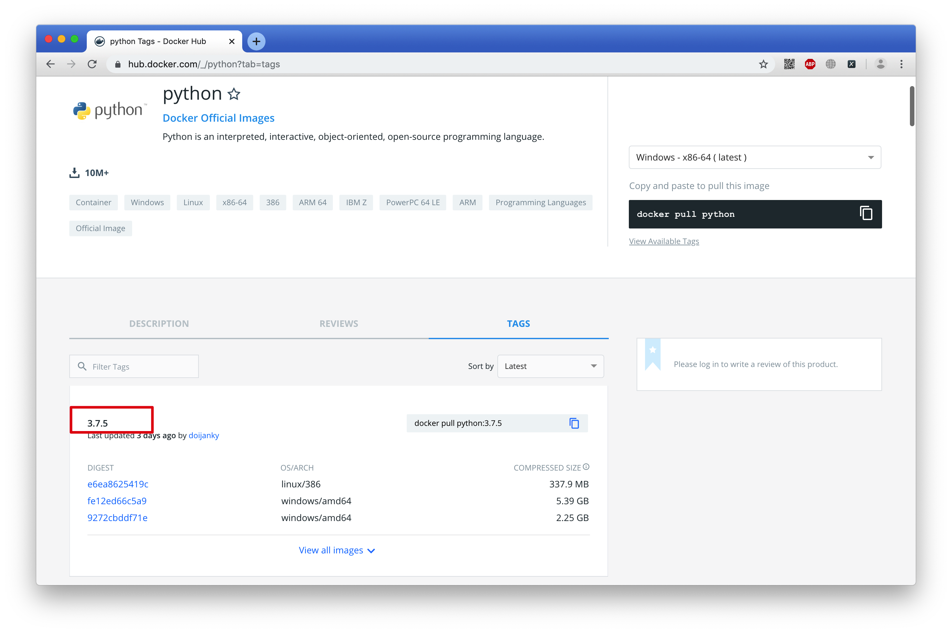Open the QR code extension
Screen dimensions: 952x633
(789, 64)
